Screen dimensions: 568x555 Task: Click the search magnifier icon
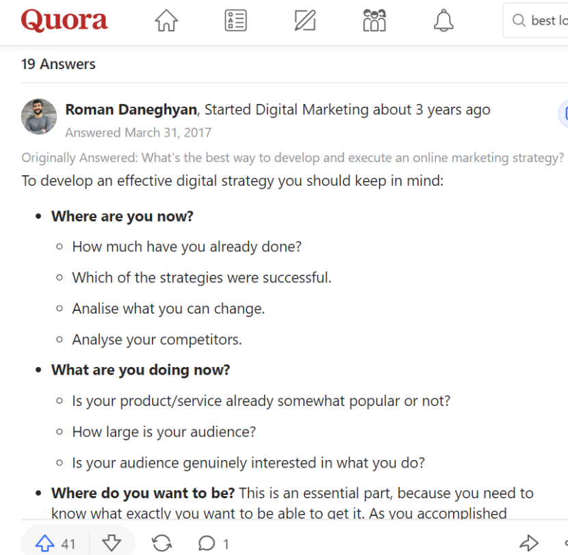(519, 21)
